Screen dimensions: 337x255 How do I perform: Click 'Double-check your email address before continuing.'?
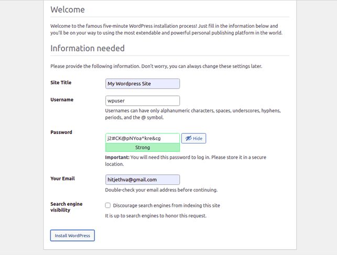point(161,190)
